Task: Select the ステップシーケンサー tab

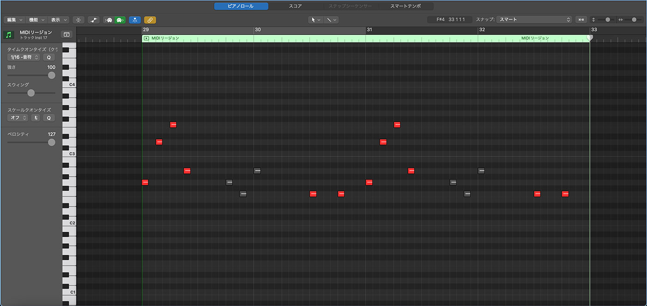Action: click(350, 6)
